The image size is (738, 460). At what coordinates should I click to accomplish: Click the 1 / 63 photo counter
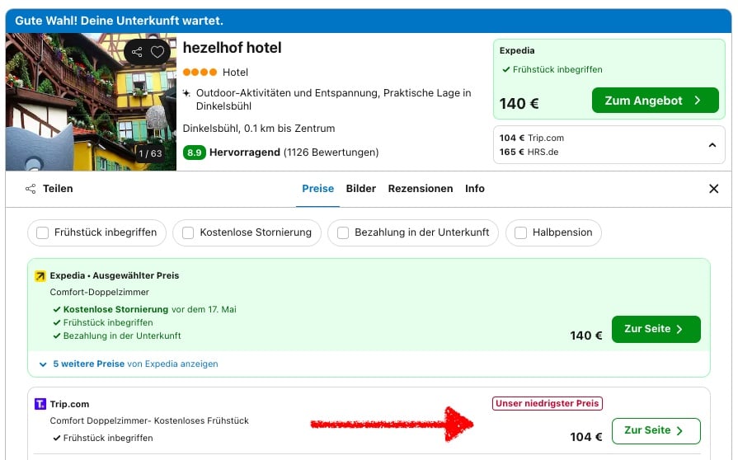(x=150, y=153)
